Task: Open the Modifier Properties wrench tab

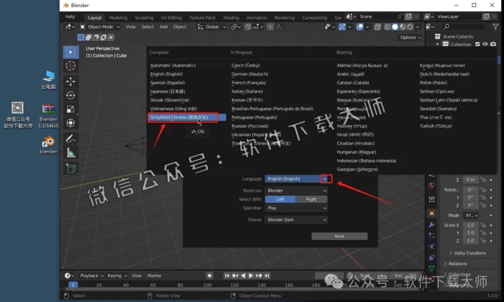Action: 432,223
